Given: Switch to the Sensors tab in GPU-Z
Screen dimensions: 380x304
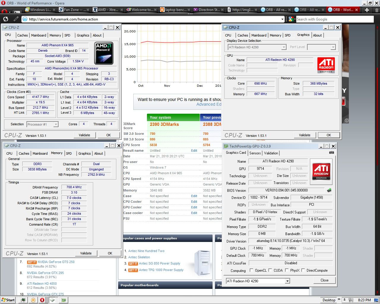Looking at the screenshot, I should tap(255, 153).
